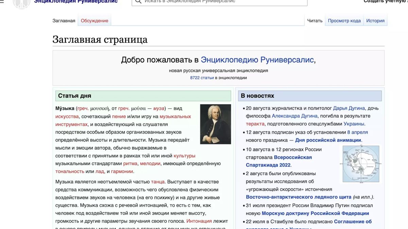
Task: Open the танца link
Action: (158, 182)
